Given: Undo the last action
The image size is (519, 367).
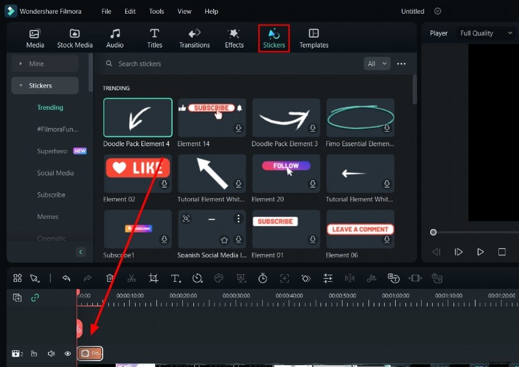Looking at the screenshot, I should (66, 278).
